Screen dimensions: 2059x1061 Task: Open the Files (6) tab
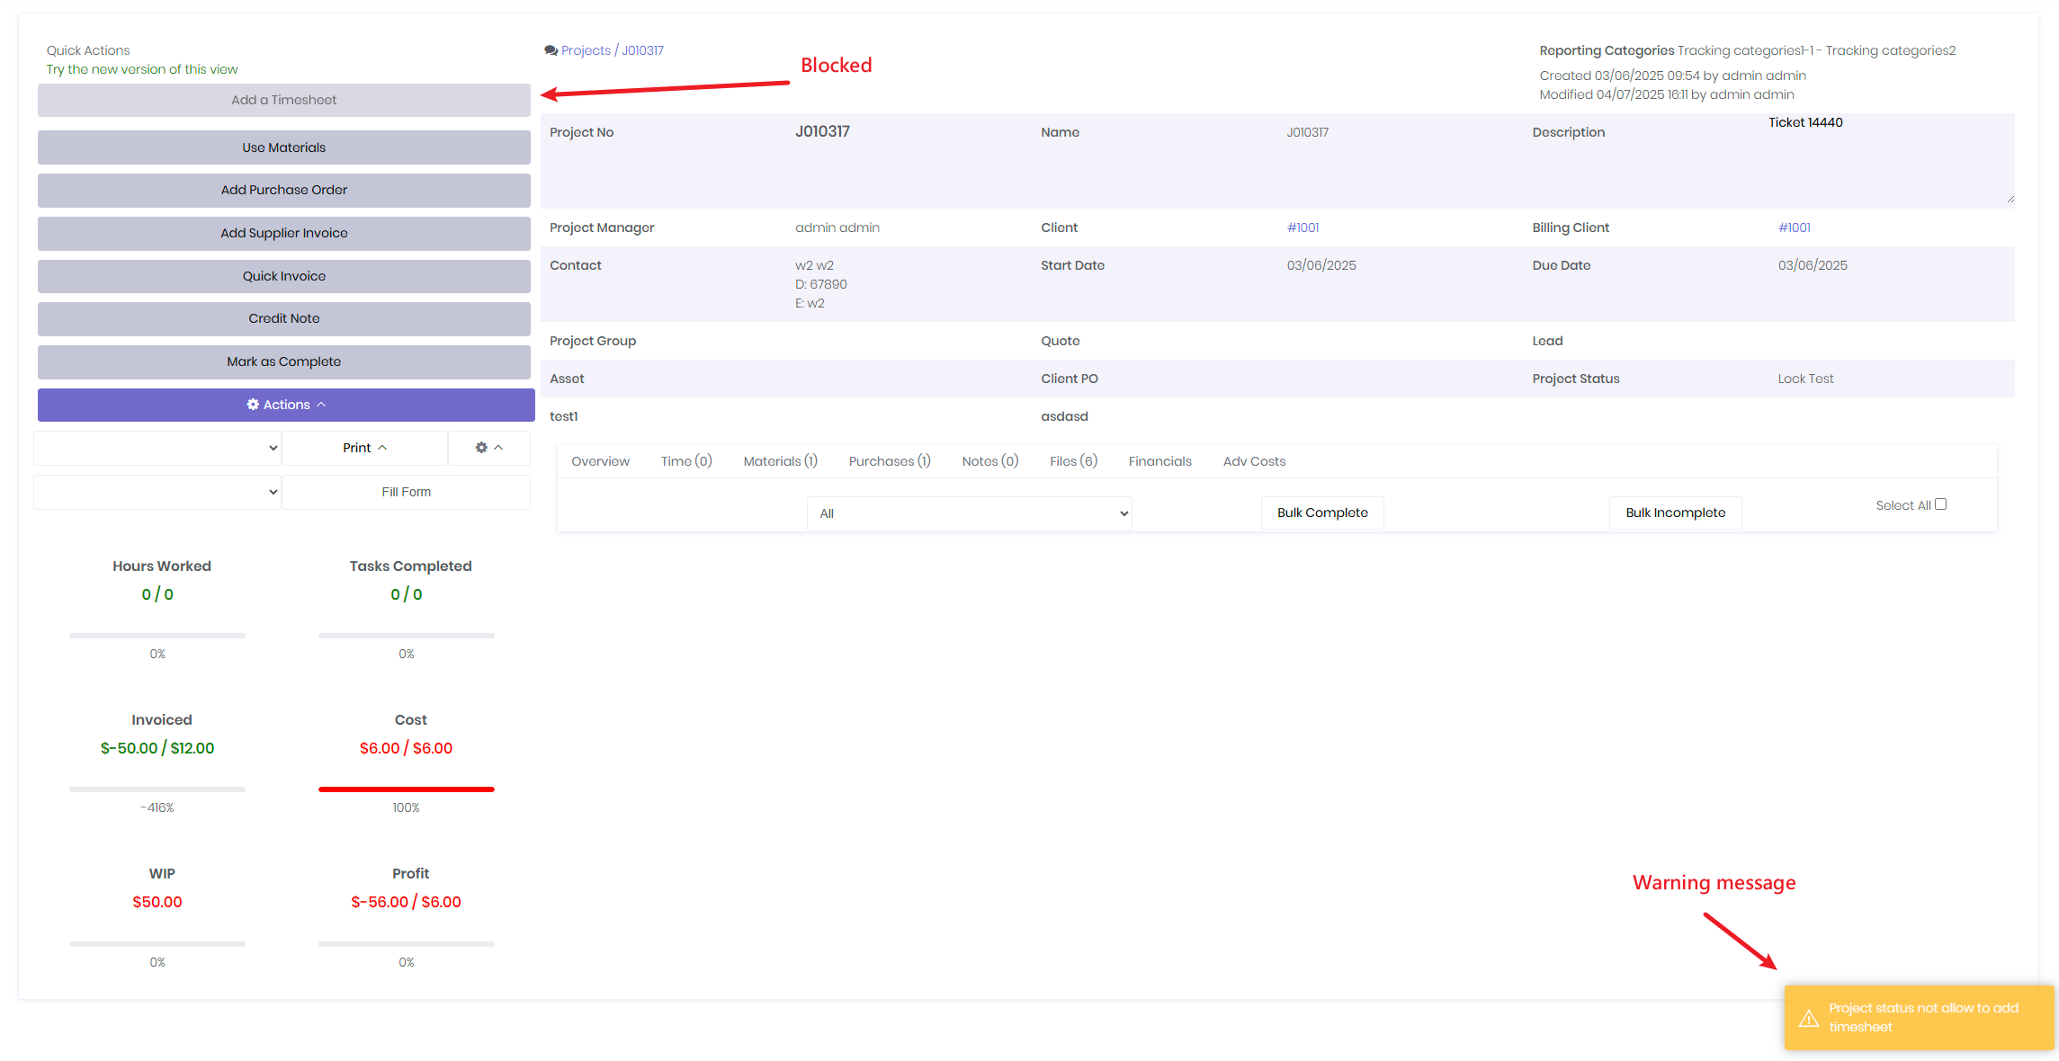1073,461
